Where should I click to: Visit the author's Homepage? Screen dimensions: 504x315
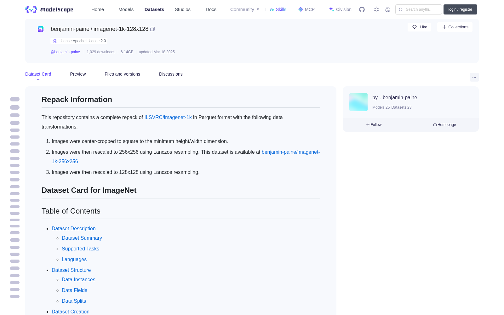(x=444, y=125)
